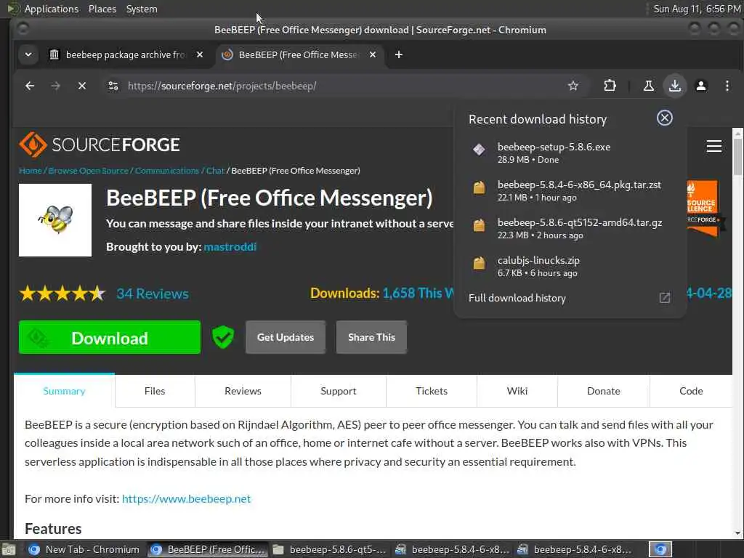
Task: Expand the tab search dropdown chevron
Action: click(x=28, y=54)
